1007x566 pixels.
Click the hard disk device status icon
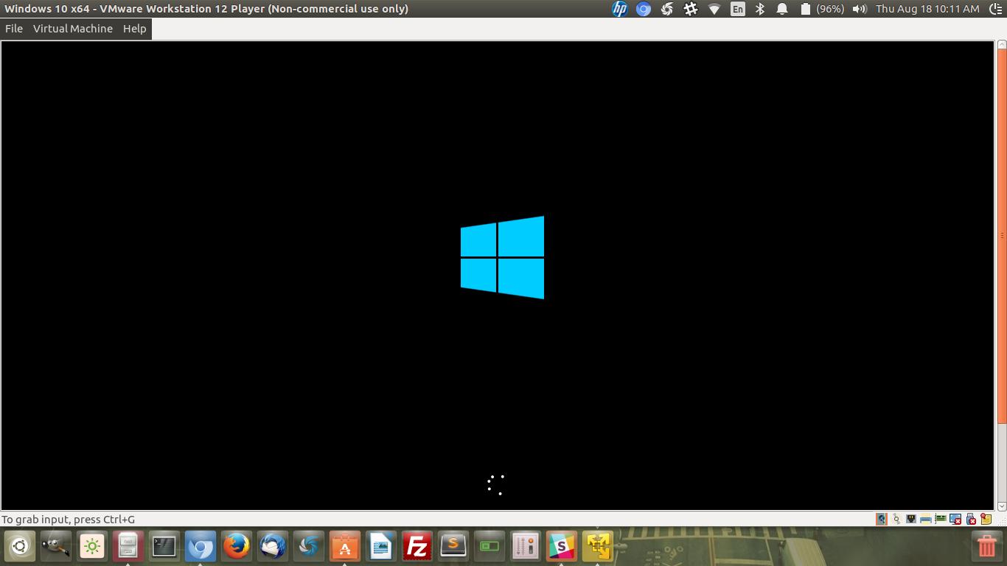(882, 519)
